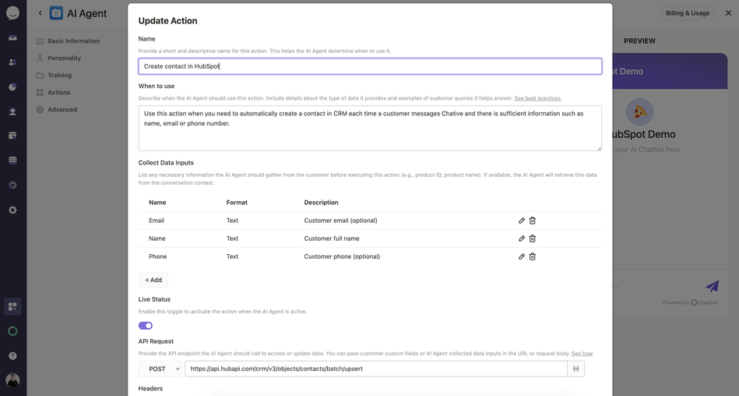Click the Format column header
Viewport: 739px width, 396px height.
point(237,203)
